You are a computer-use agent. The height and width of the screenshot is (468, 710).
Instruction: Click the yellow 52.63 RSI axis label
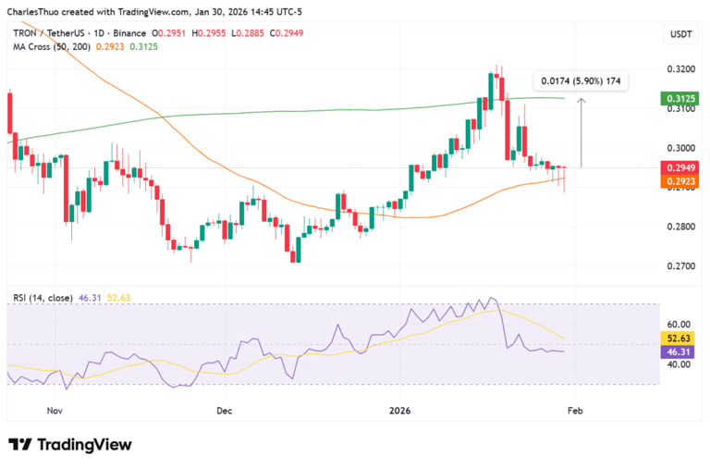[x=678, y=339]
